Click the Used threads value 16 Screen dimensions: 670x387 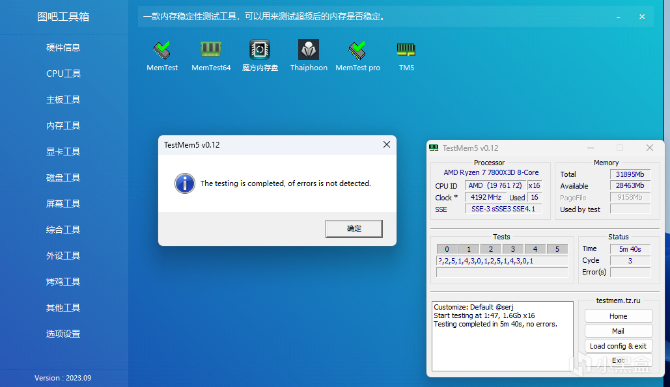click(x=535, y=197)
